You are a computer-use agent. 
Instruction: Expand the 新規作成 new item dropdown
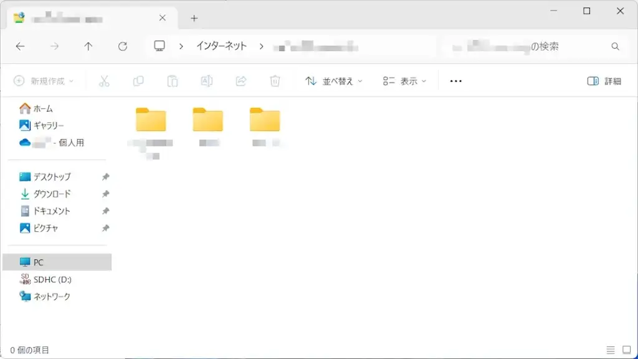pyautogui.click(x=44, y=81)
